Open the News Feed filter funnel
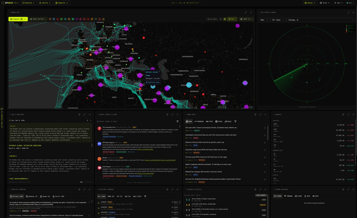 235,121
